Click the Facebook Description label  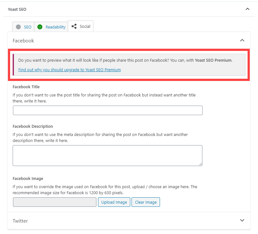(x=33, y=126)
